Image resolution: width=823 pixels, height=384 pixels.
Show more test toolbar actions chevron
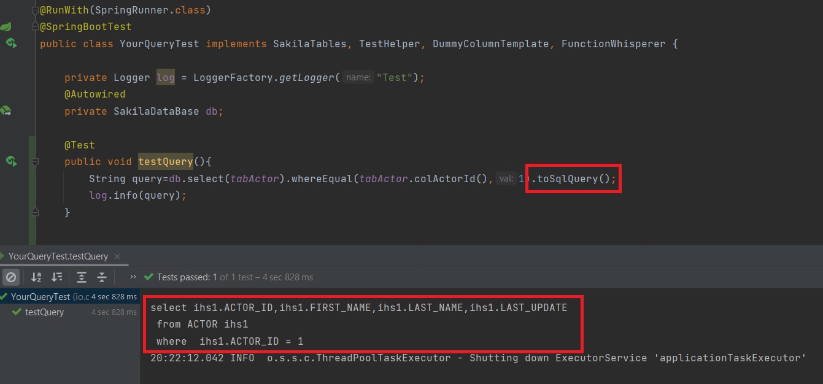pos(133,277)
